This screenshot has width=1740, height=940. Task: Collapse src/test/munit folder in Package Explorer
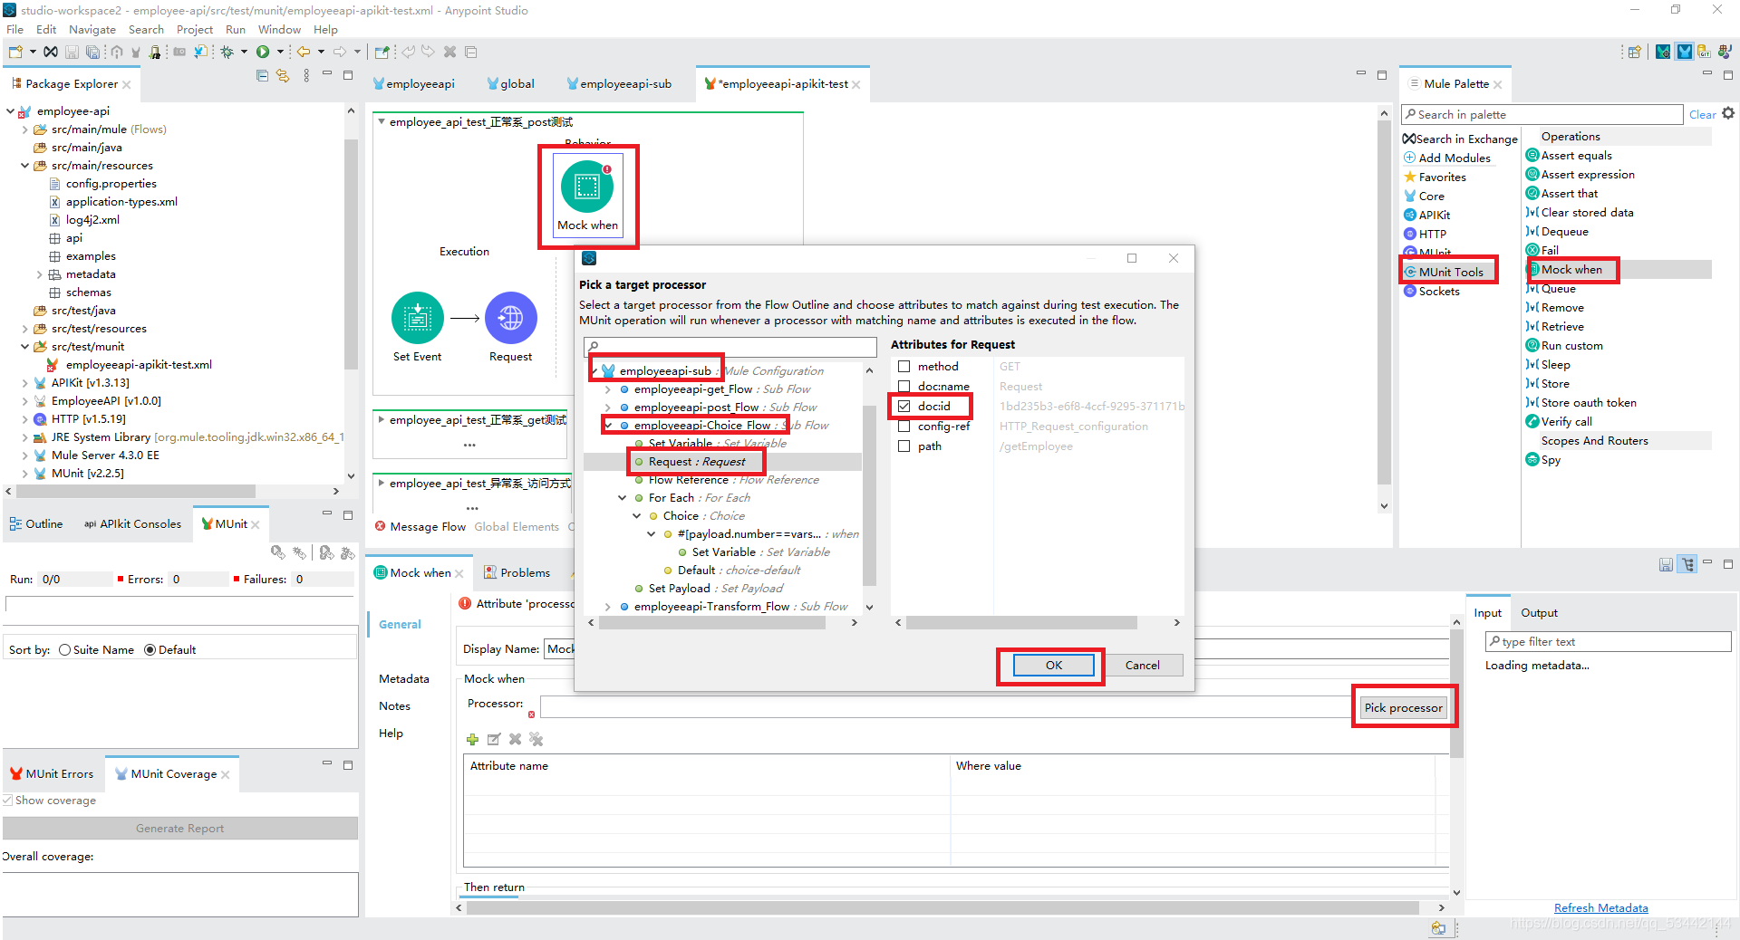pyautogui.click(x=24, y=347)
